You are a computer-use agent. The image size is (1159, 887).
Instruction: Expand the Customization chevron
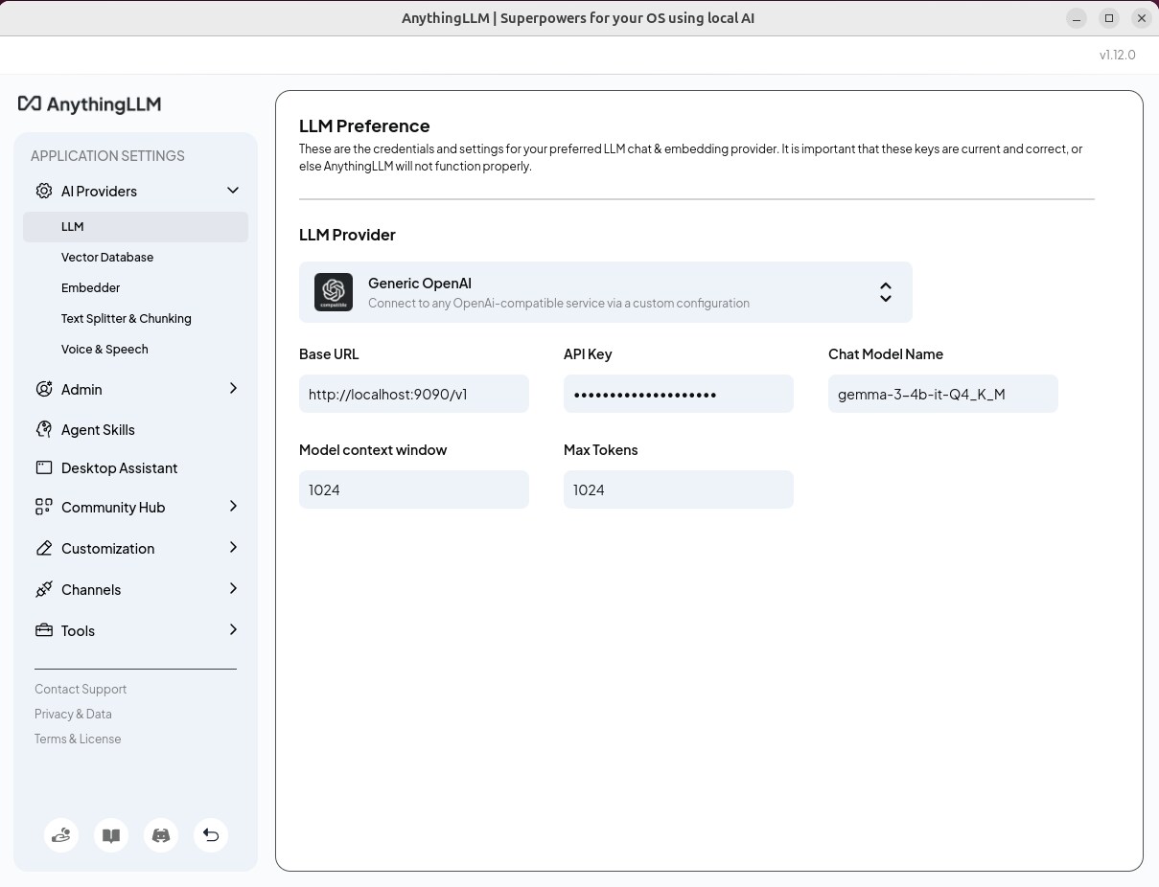click(x=233, y=547)
